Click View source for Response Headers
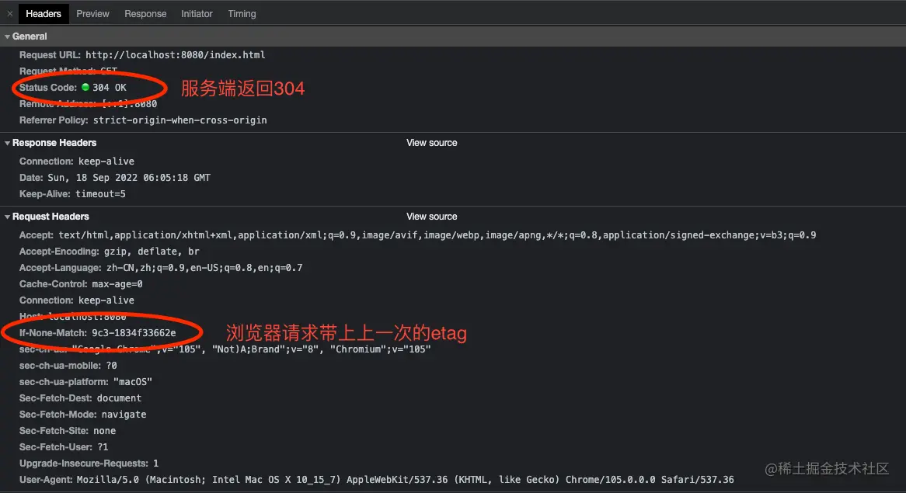This screenshot has width=906, height=493. [x=431, y=143]
